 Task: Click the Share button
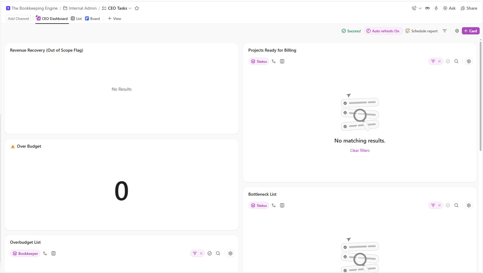469,8
